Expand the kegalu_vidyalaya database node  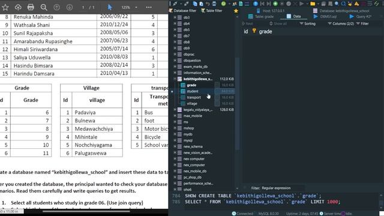point(175,109)
